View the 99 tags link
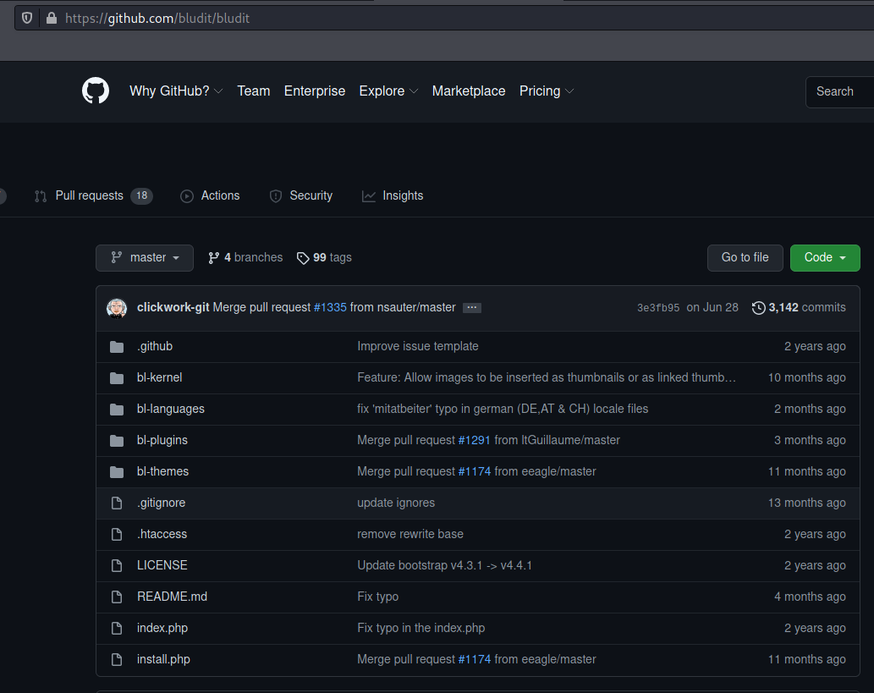 click(324, 257)
